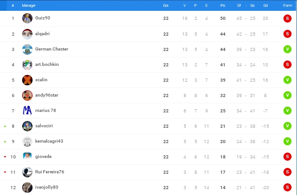Click green up arrow beside salvociri
Viewport: 297px width, 195px height.
tap(5, 126)
